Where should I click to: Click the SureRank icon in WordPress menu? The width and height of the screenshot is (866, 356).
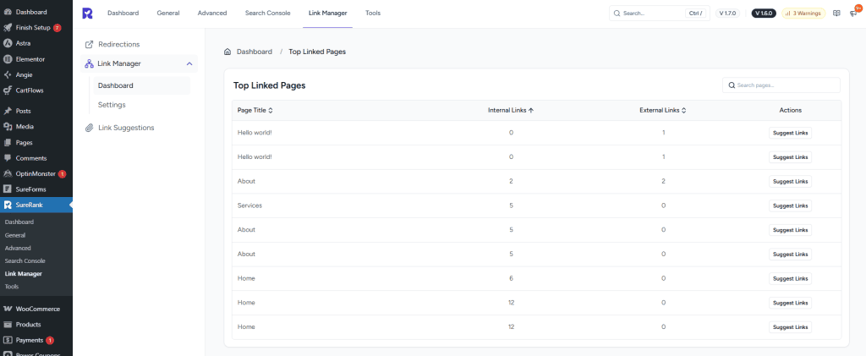8,205
